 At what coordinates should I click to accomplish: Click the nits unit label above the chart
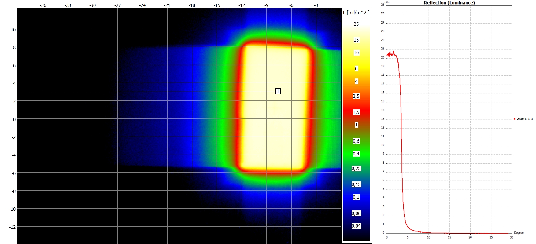pyautogui.click(x=387, y=2)
